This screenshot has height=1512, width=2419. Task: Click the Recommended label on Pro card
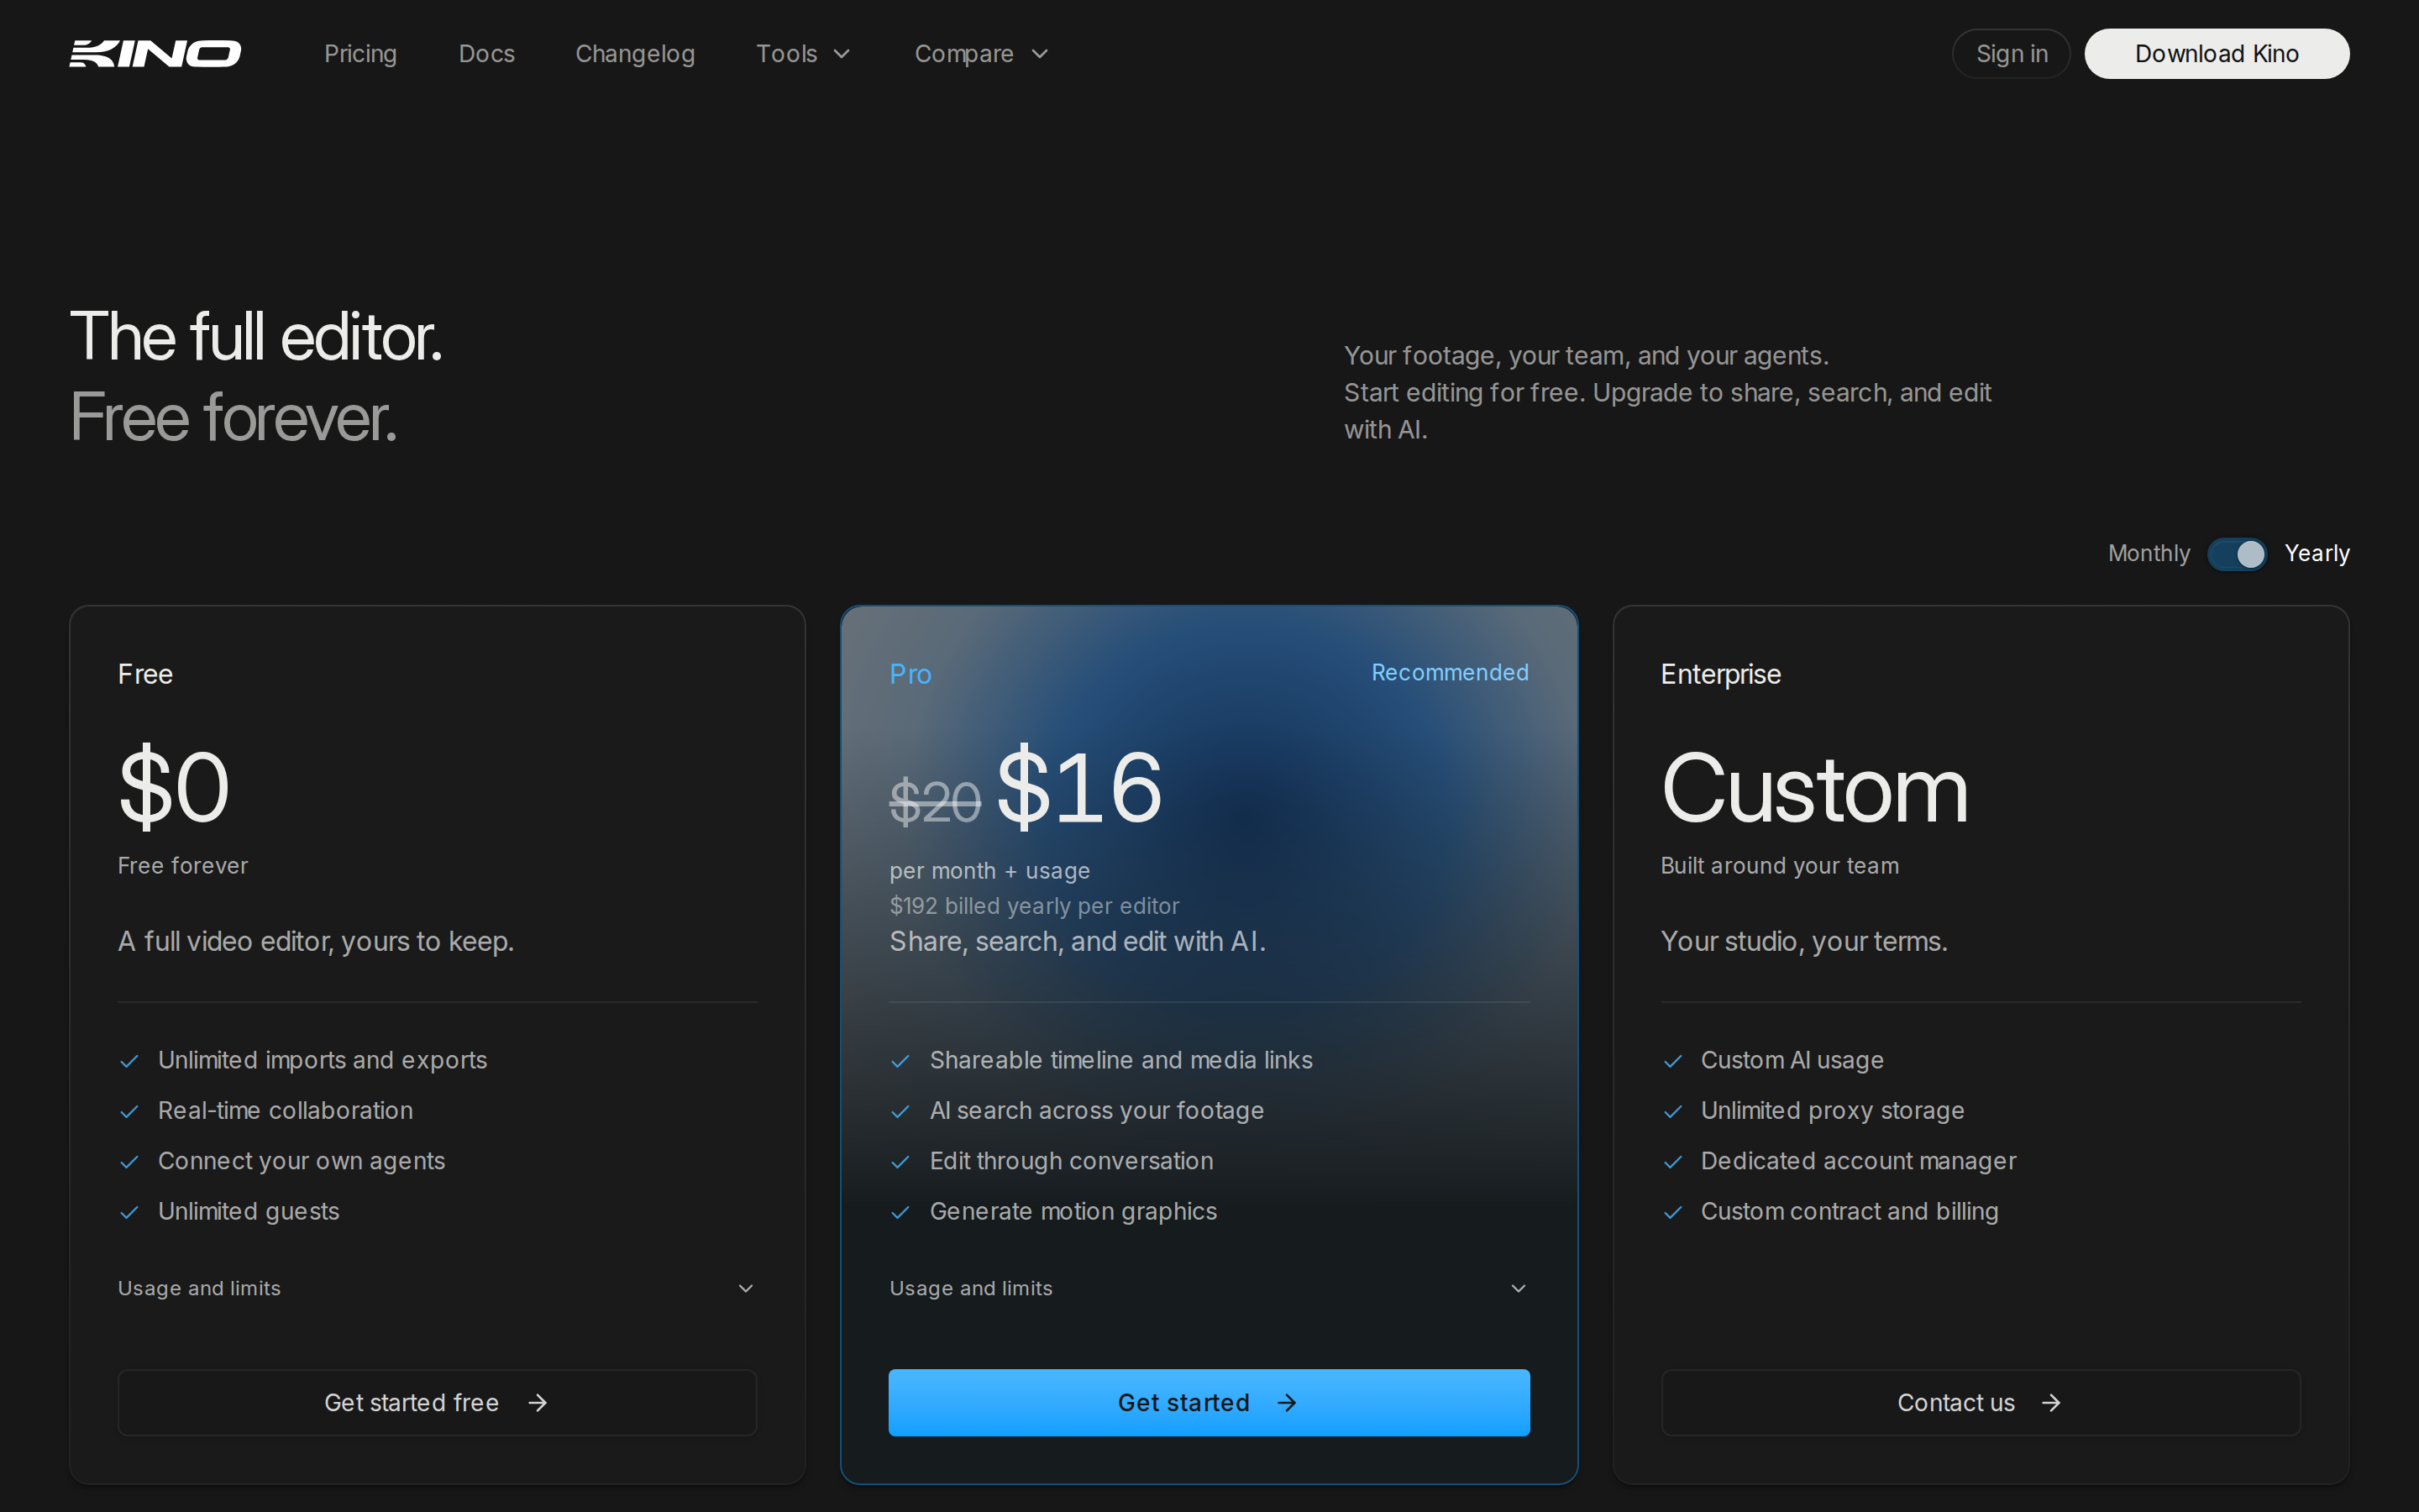(1450, 673)
